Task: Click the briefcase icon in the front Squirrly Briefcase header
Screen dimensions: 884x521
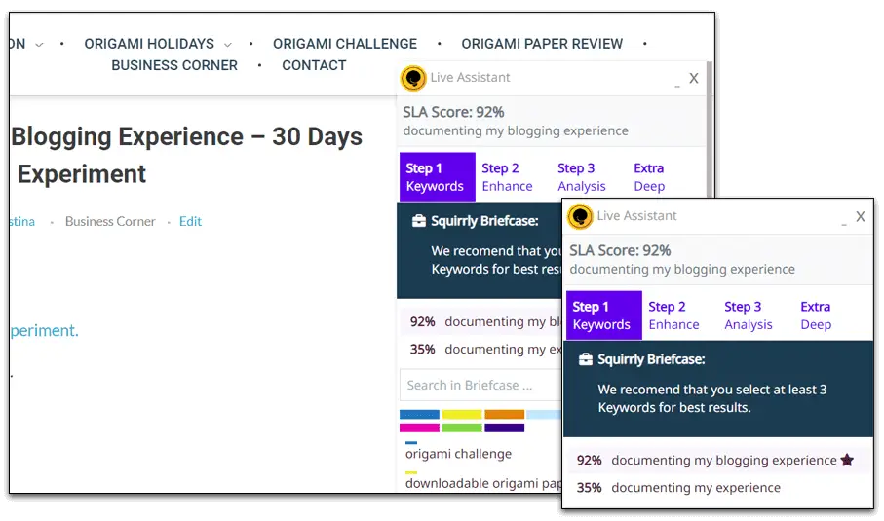Action: click(585, 359)
